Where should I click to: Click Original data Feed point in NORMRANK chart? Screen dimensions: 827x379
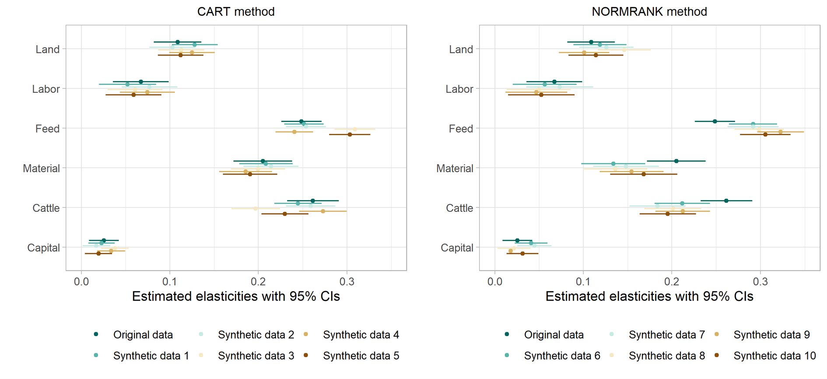715,121
